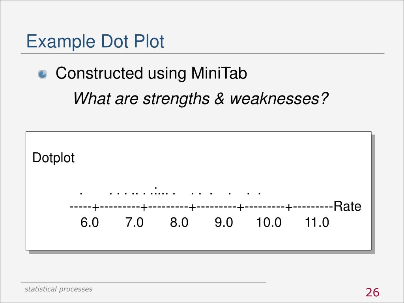
Task: Click the plus tick above 10.0
Action: (289, 207)
